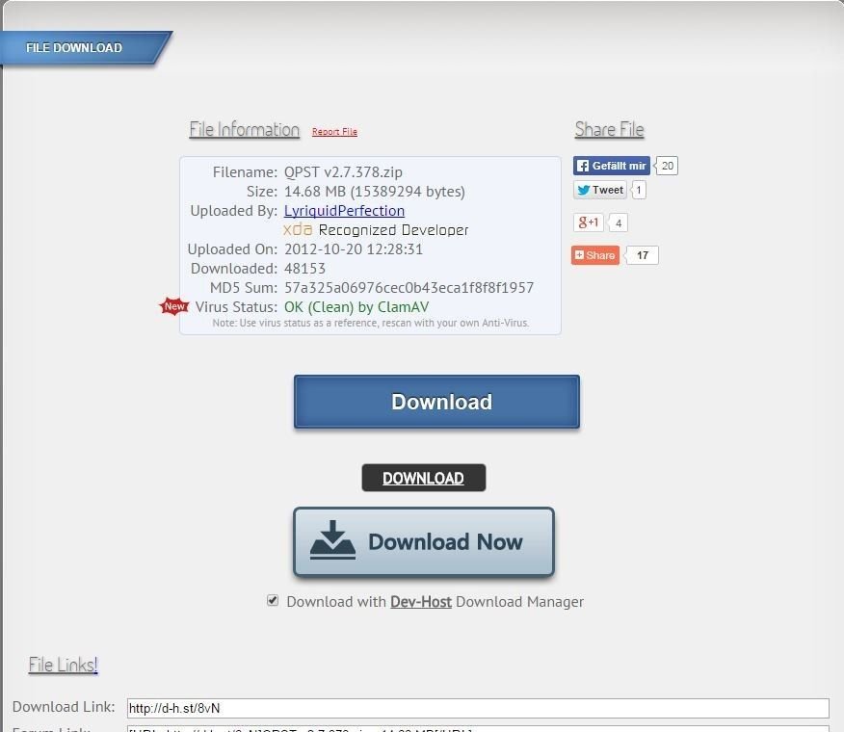This screenshot has height=732, width=844.
Task: Click the Share File heading
Action: (609, 130)
